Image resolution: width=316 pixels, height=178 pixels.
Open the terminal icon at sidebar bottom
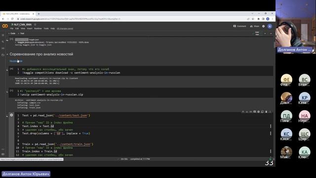[3, 154]
